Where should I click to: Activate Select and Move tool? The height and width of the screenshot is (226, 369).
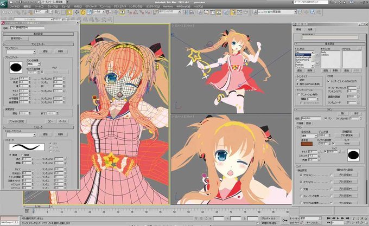click(x=77, y=12)
